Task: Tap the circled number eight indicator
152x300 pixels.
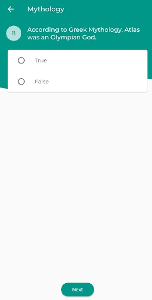Action: pyautogui.click(x=14, y=33)
